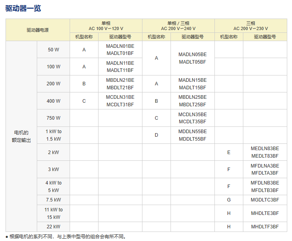Click the 7.5 kW output row label
This screenshot has width=292, height=241.
pyautogui.click(x=53, y=200)
